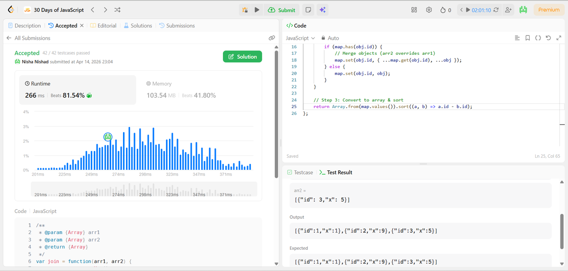The width and height of the screenshot is (568, 271).
Task: Select the Test Result tab
Action: 336,172
